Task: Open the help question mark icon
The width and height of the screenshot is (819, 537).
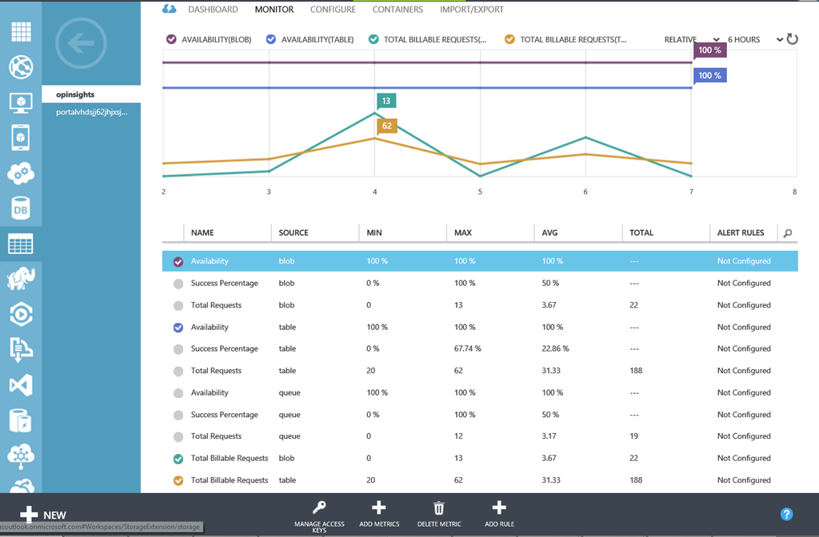Action: 786,514
